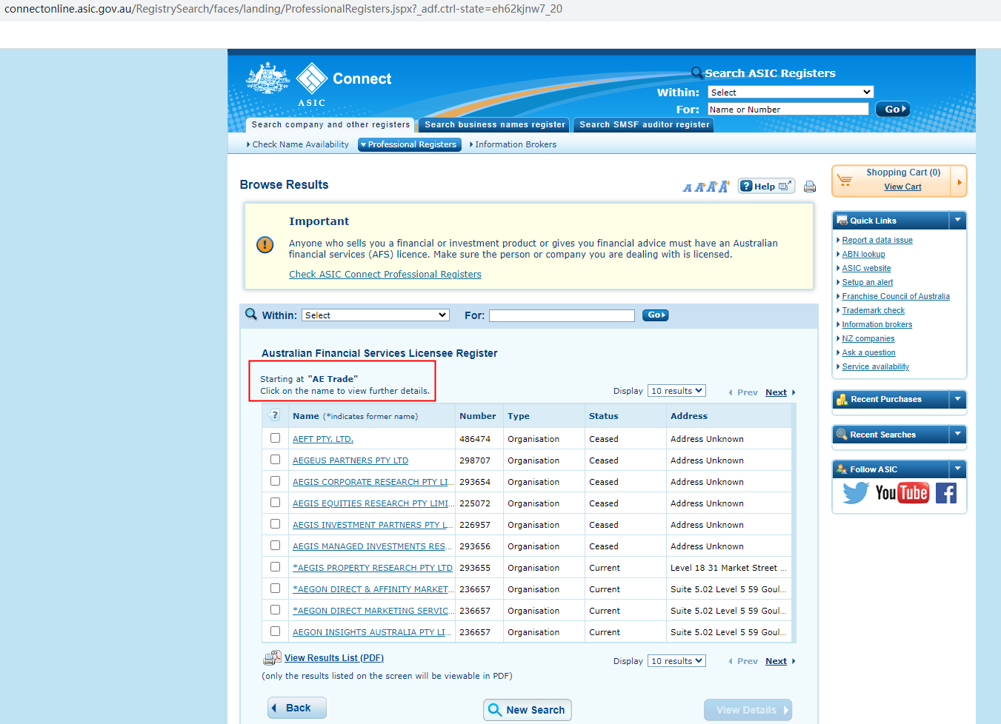
Task: Click the printer icon
Action: [x=810, y=187]
